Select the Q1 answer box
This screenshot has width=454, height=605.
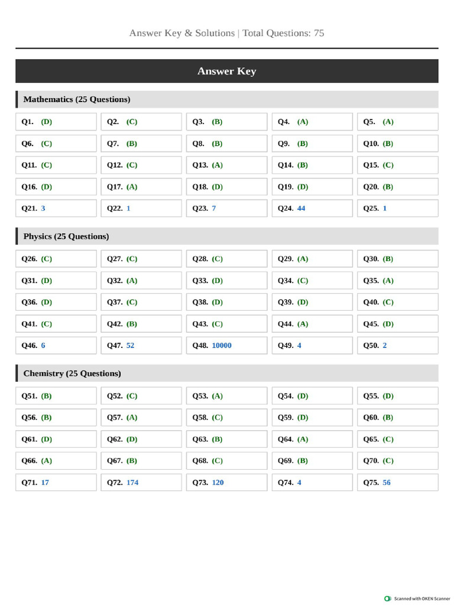(x=56, y=122)
